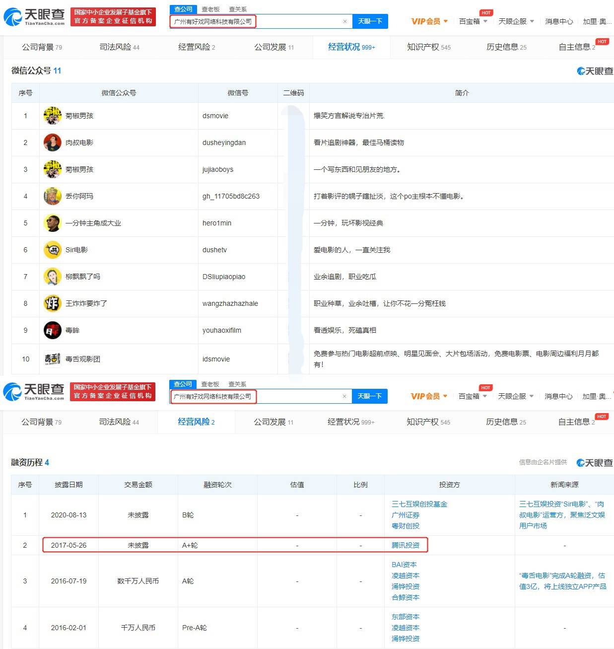Viewport: 614px width, 649px height.
Task: Expand 天眼企服 dropdown in top header
Action: [x=516, y=21]
